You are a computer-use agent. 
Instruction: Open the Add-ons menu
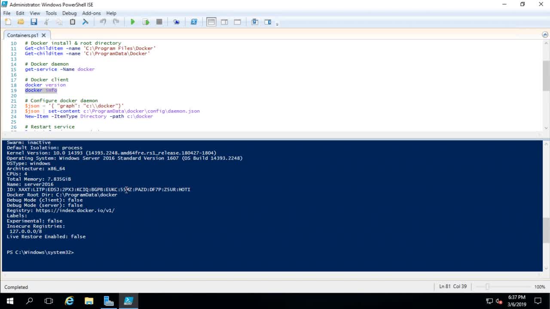point(91,13)
